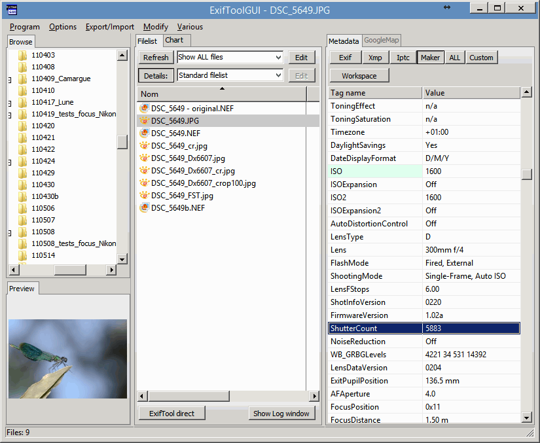This screenshot has height=443, width=540.
Task: Click the folder icon of 110506
Action: tap(23, 208)
